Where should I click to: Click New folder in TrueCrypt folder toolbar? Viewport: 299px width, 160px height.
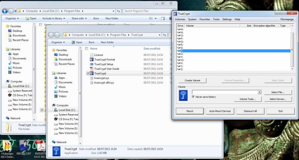(x=107, y=42)
